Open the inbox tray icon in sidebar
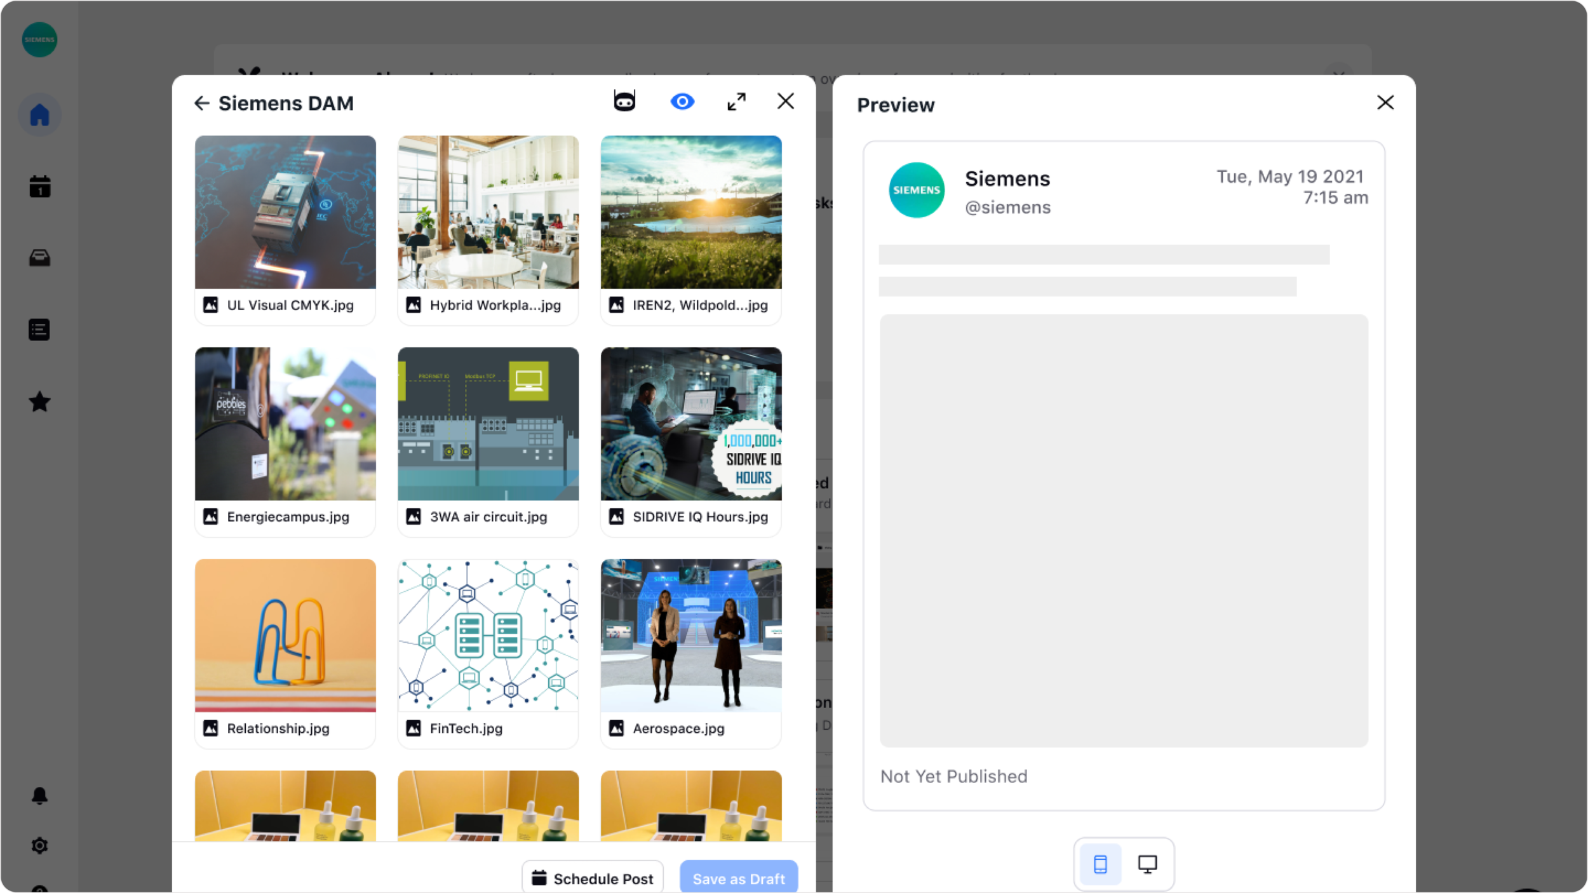This screenshot has width=1588, height=893. 39,258
